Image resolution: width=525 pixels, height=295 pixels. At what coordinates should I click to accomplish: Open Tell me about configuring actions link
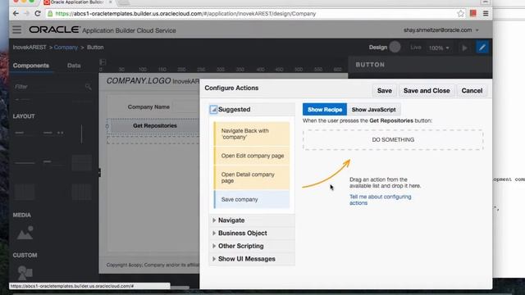coord(381,200)
